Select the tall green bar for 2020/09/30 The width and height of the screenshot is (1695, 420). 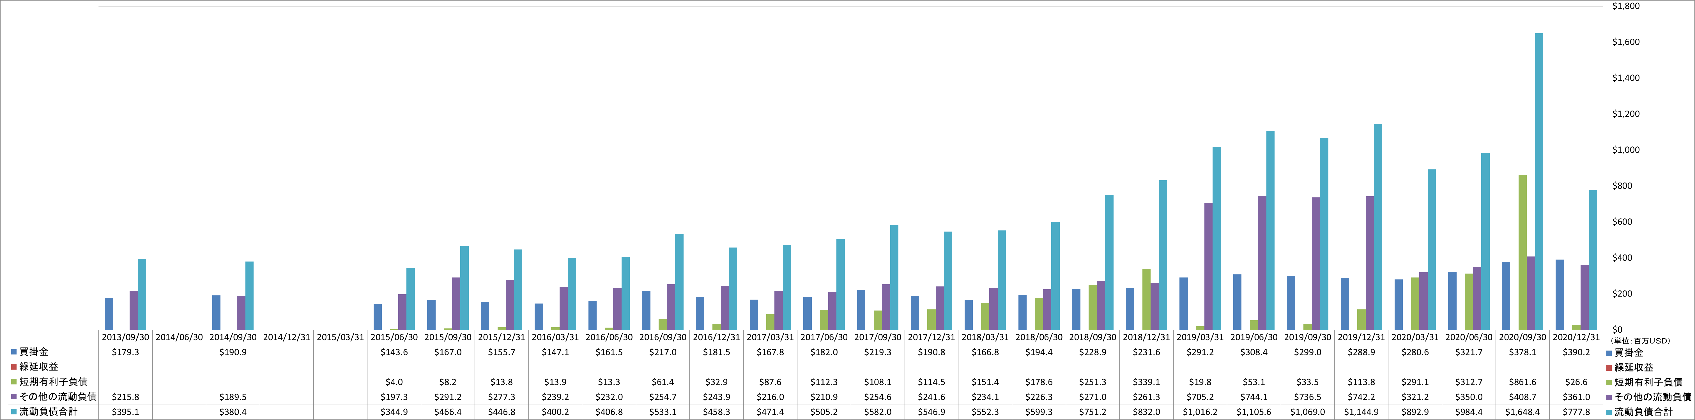coord(1522,252)
